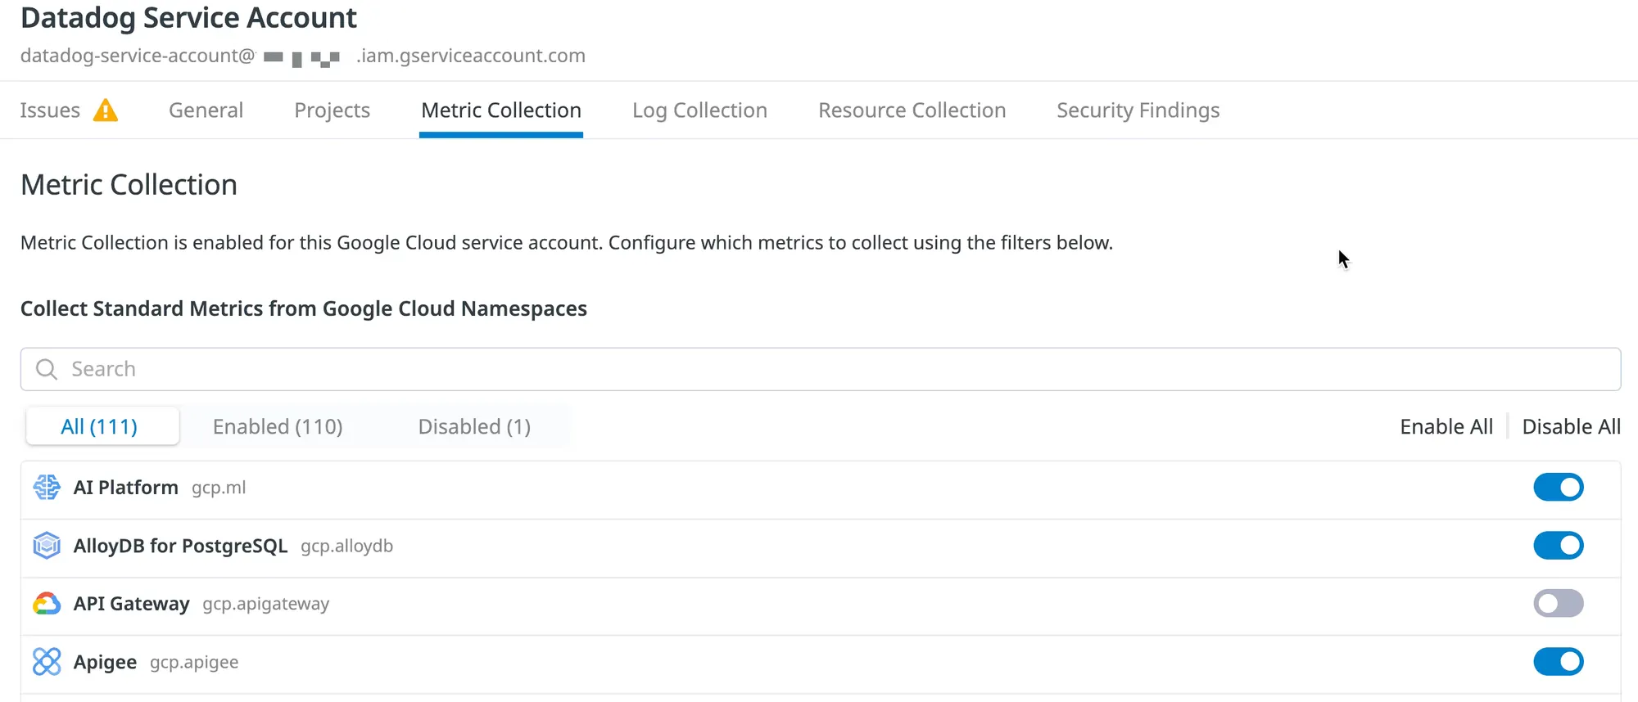The width and height of the screenshot is (1638, 702).
Task: Disable the Apigee metrics toggle
Action: 1558,662
